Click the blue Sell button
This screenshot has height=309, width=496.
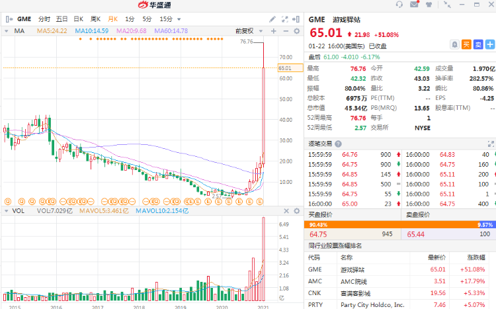click(x=478, y=44)
